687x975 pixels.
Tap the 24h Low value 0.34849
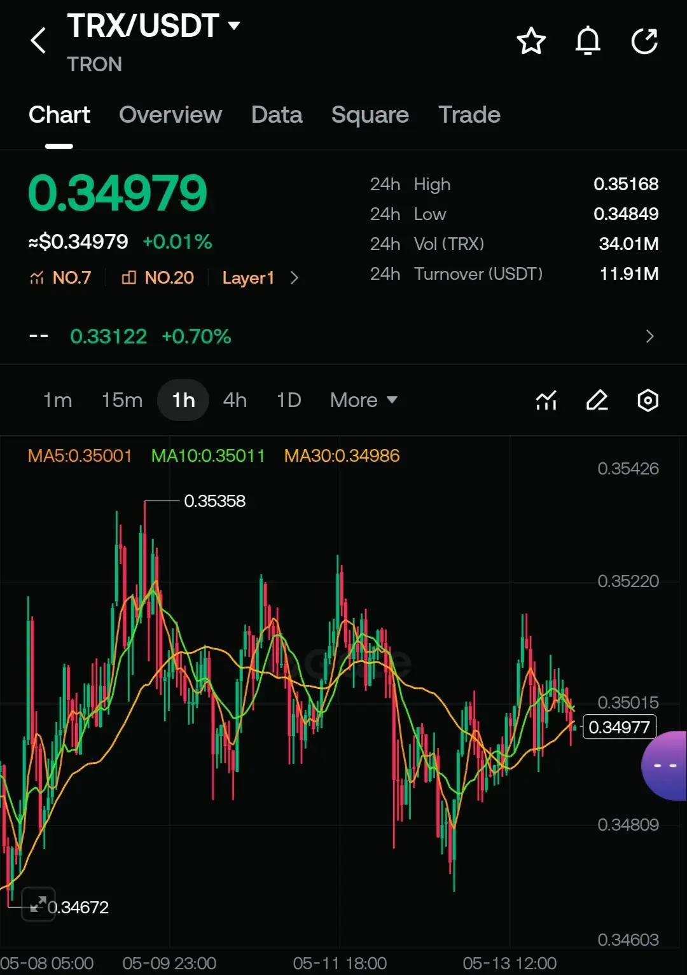[626, 214]
